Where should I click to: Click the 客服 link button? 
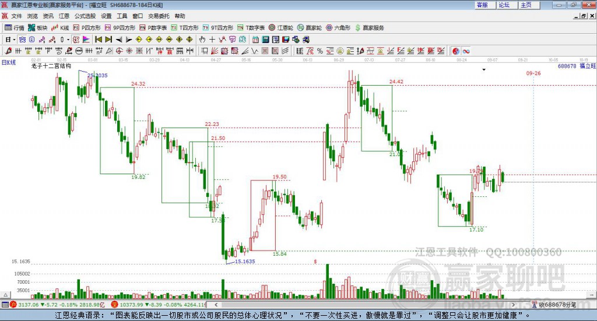(485, 5)
